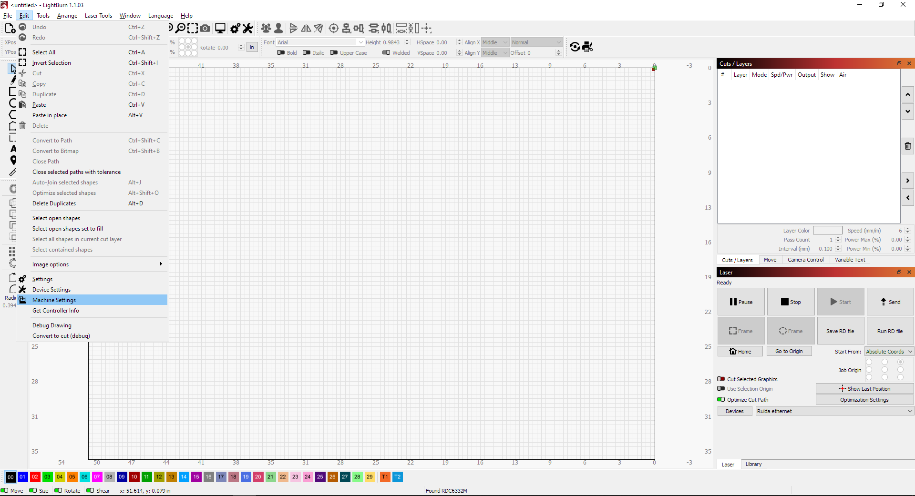The height and width of the screenshot is (496, 915).
Task: Toggle Welded text switch
Action: [x=386, y=53]
